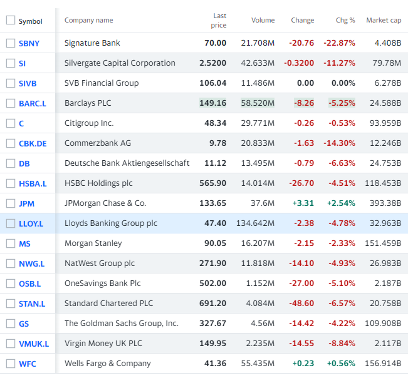The width and height of the screenshot is (408, 383).
Task: Click OneSavings Bank change value -27.00
Action: click(301, 283)
